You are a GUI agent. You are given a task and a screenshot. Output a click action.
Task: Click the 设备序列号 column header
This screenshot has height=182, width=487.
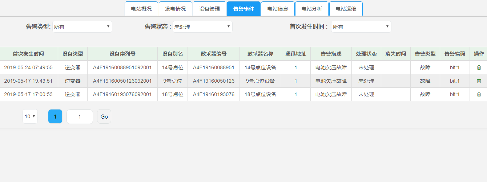[122, 54]
